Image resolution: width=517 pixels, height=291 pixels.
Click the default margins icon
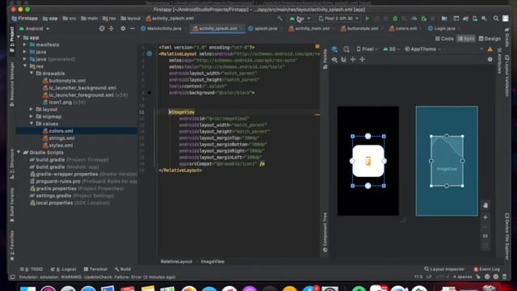coord(353,59)
